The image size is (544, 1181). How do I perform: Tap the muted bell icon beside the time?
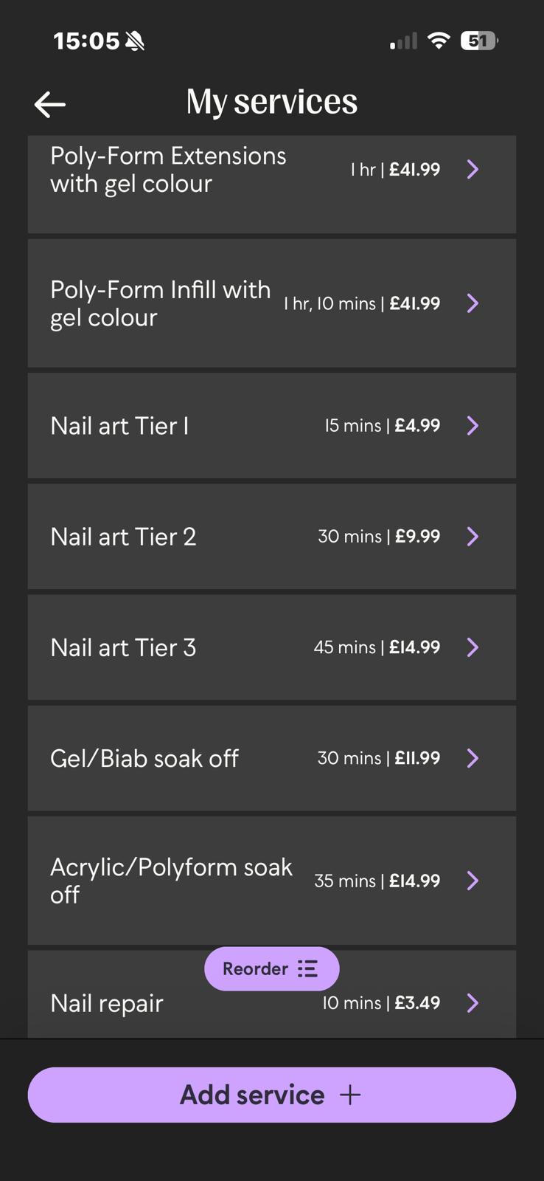pyautogui.click(x=135, y=41)
